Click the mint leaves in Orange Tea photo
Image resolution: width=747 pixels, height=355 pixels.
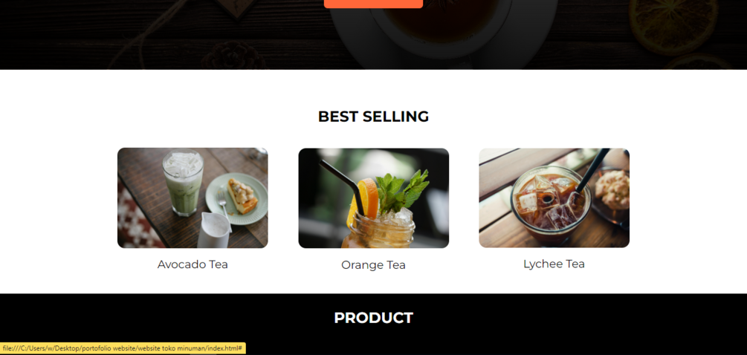click(x=401, y=190)
